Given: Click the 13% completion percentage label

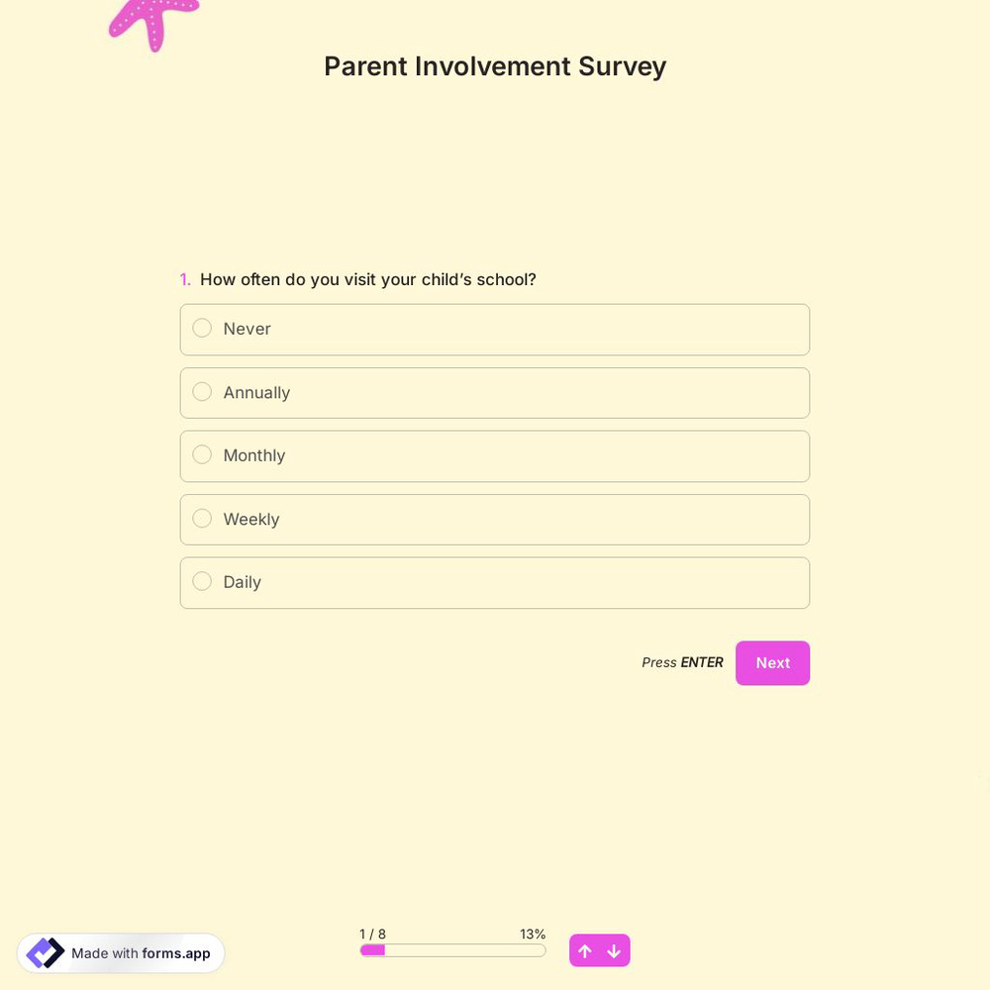Looking at the screenshot, I should [532, 934].
